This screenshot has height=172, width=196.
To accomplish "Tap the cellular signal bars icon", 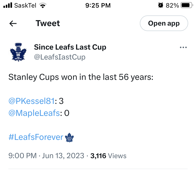I will (x=8, y=5).
